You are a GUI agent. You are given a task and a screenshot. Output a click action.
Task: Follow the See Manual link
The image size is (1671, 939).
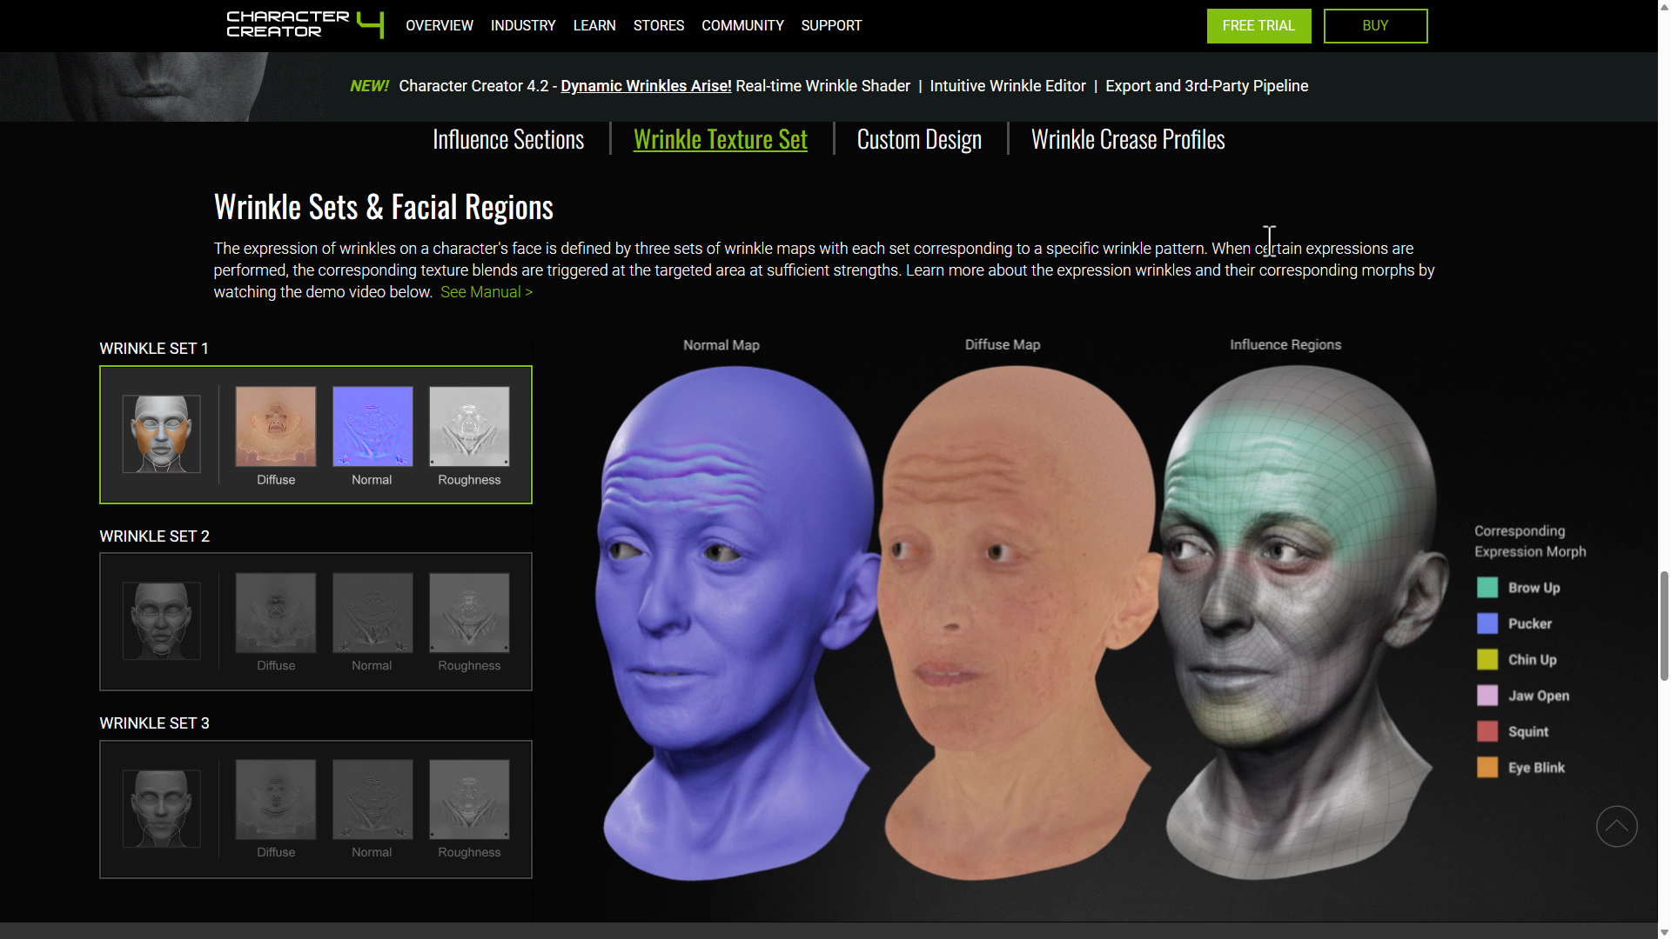(x=487, y=292)
